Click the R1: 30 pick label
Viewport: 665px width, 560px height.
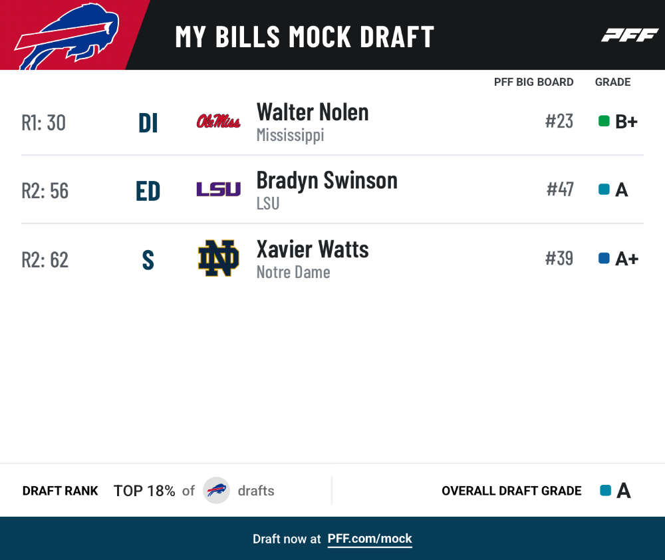[x=44, y=123]
